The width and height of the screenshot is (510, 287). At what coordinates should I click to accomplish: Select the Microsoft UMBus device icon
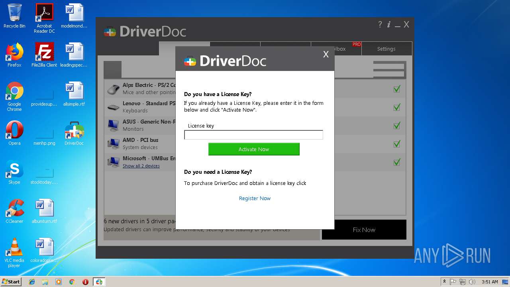tap(114, 162)
